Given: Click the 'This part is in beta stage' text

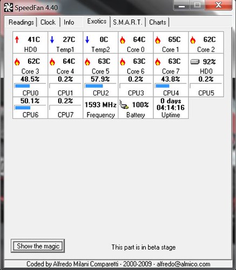Looking at the screenshot, I should pos(144,247).
